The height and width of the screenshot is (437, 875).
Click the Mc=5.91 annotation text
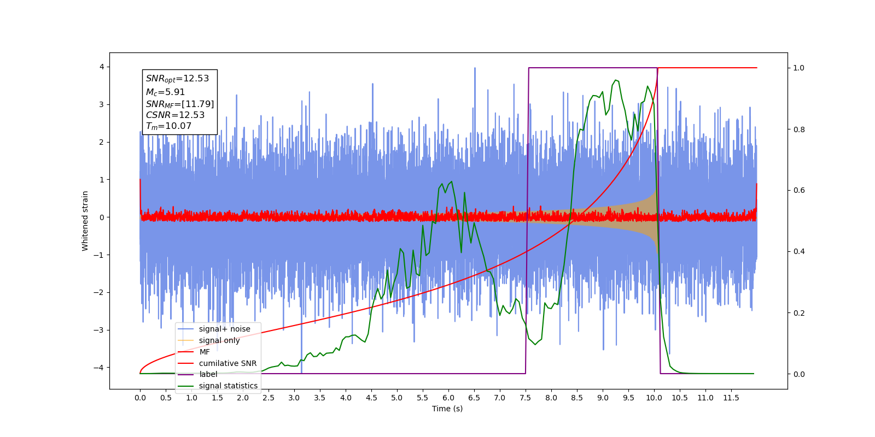coord(165,92)
